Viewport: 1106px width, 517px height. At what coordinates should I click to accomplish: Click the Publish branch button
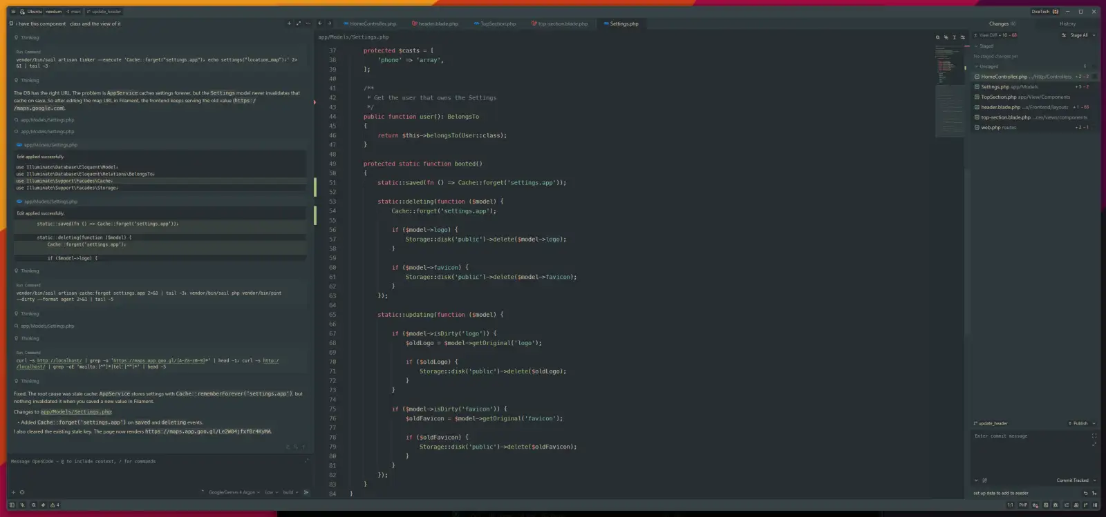pyautogui.click(x=1078, y=423)
